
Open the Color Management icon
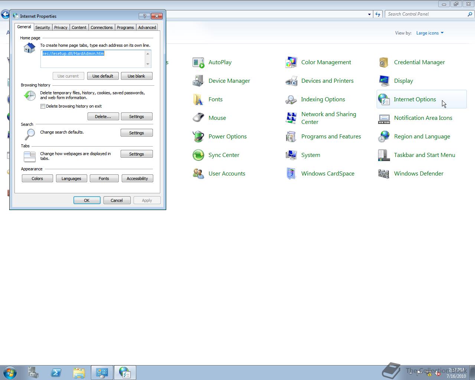point(291,62)
